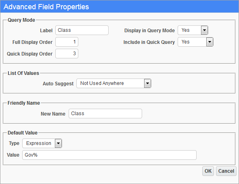Open the 'Expression' Type selector
The width and height of the screenshot is (239, 184).
42,143
